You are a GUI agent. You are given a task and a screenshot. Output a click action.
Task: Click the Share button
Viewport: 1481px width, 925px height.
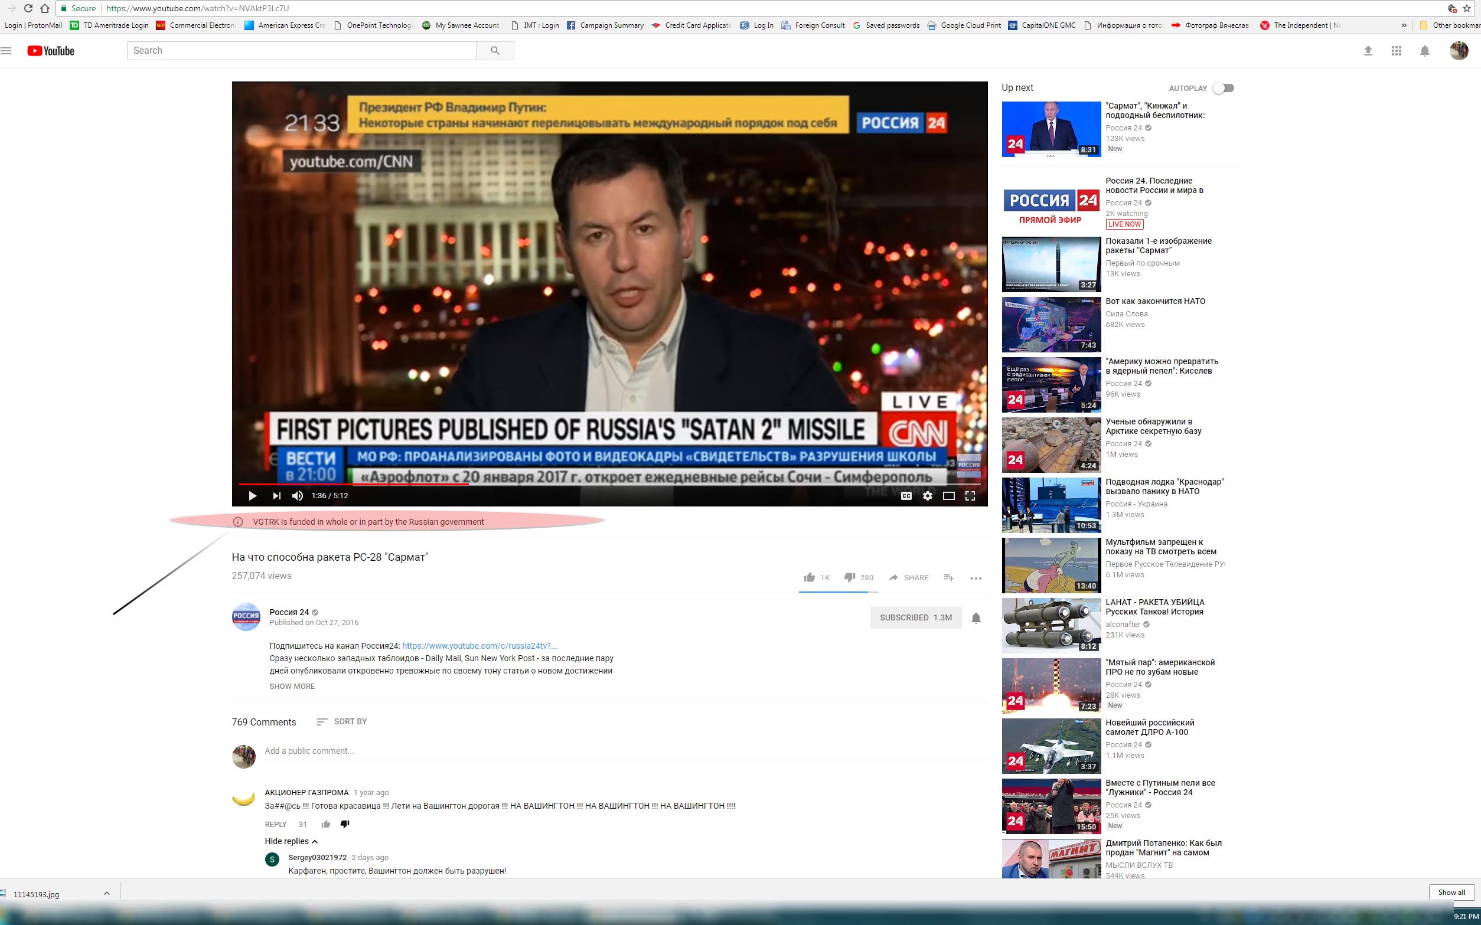(x=909, y=577)
